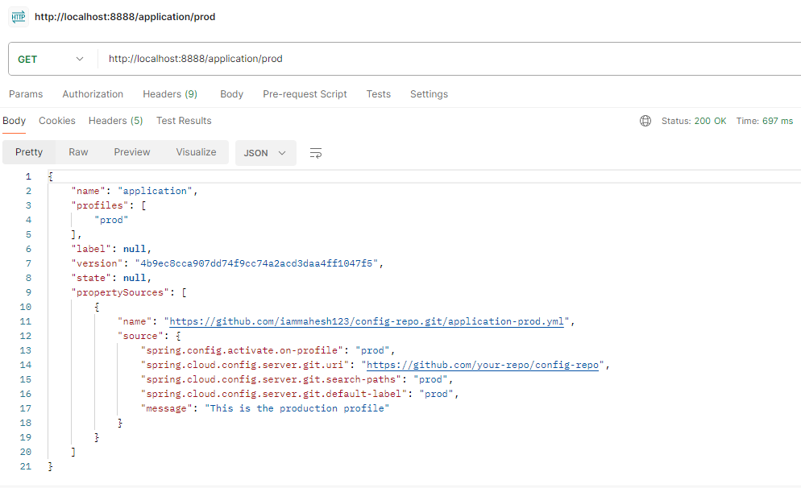801x488 pixels.
Task: Toggle the wrap lines icon
Action: 316,152
